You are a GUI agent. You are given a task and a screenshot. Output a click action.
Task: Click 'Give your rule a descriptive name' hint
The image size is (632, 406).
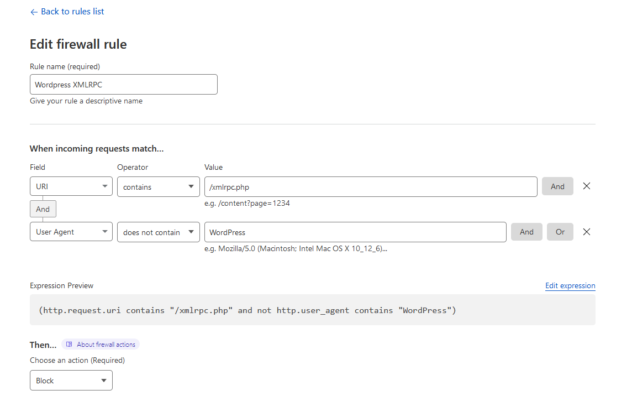(86, 101)
